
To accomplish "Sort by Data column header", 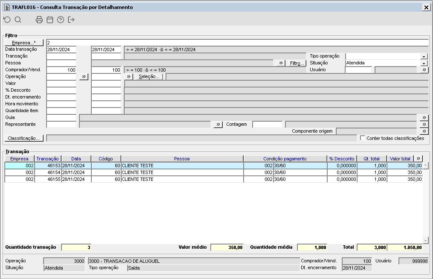I will click(76, 159).
